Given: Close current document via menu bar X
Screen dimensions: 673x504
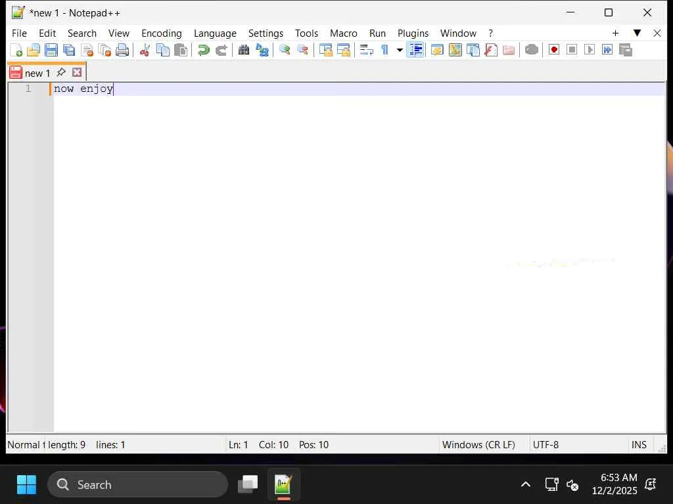Looking at the screenshot, I should click(657, 33).
